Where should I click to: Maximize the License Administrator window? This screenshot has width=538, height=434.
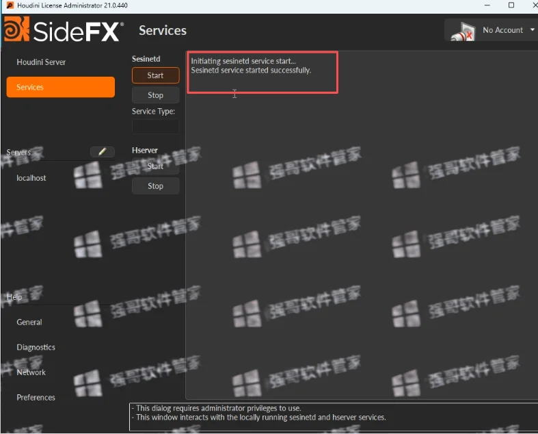(511, 5)
